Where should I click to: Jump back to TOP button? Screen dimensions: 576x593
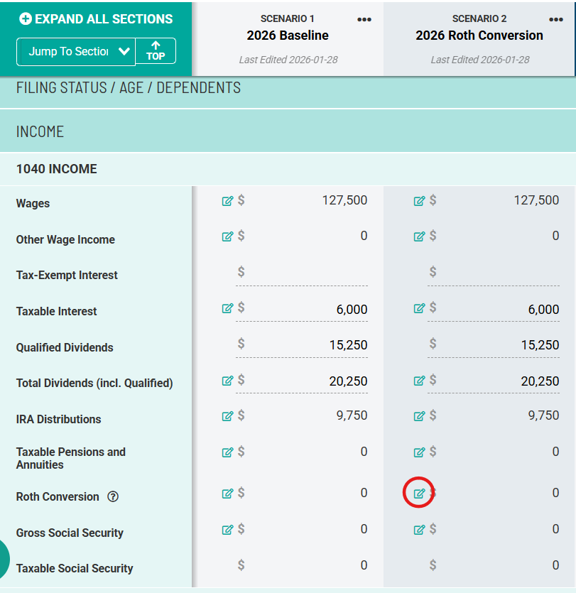pyautogui.click(x=156, y=51)
